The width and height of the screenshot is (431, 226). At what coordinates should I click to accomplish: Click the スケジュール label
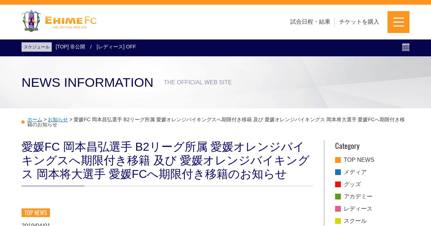point(37,47)
